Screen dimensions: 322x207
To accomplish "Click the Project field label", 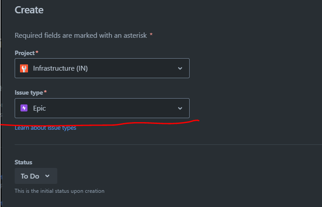I will (x=24, y=53).
